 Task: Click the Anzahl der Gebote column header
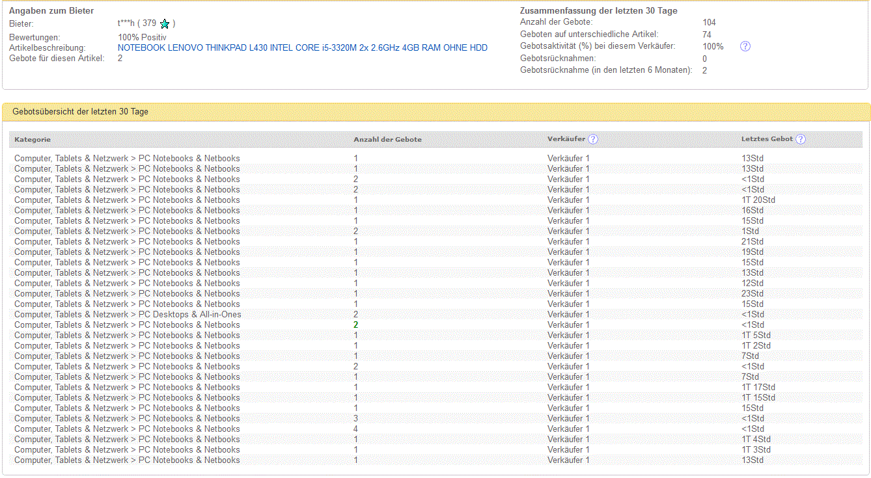click(x=387, y=139)
